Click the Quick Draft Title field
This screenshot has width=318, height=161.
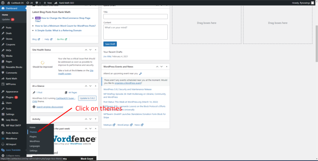135,17
